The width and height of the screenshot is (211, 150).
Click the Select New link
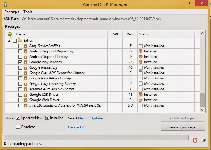82,118
